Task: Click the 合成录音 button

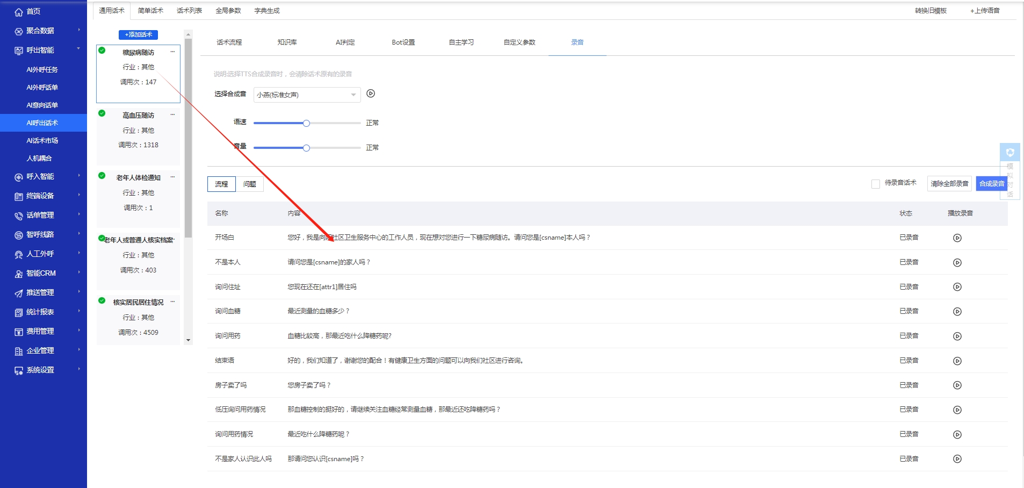Action: tap(991, 183)
